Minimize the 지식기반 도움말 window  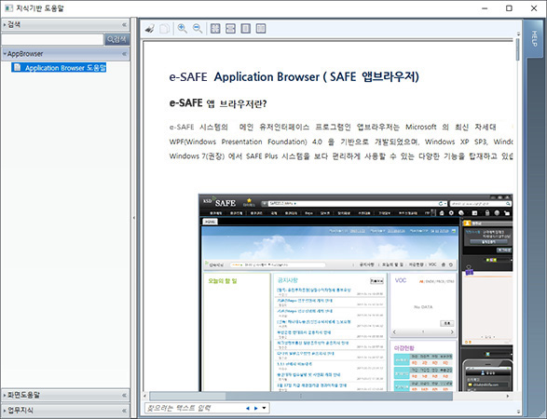[x=485, y=8]
